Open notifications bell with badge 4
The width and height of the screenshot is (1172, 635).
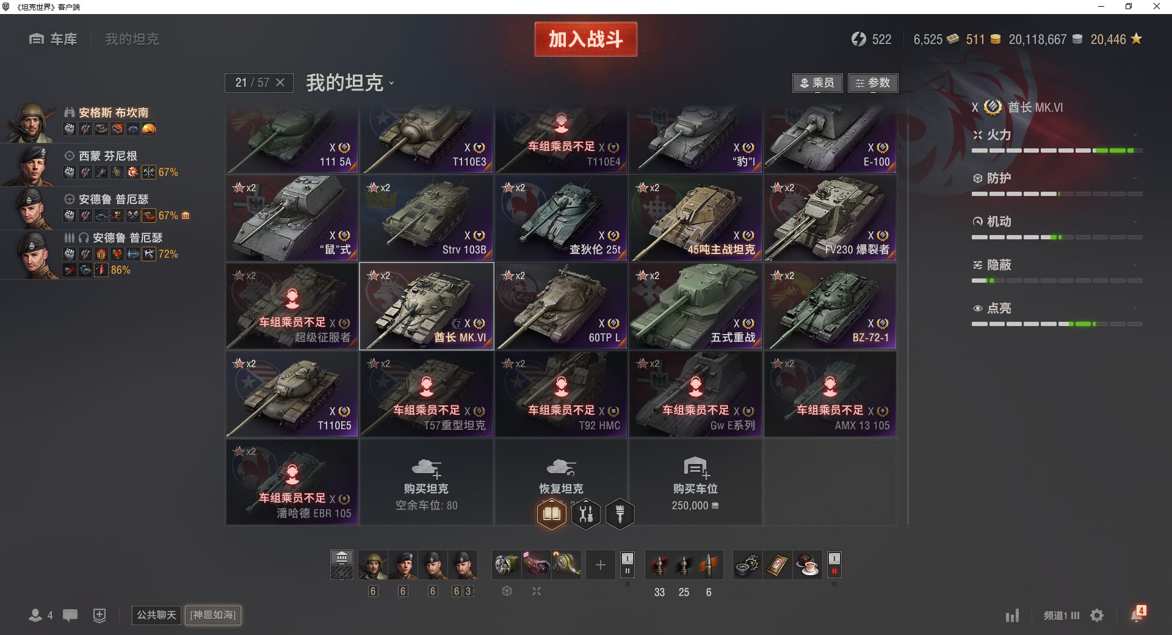click(1137, 614)
